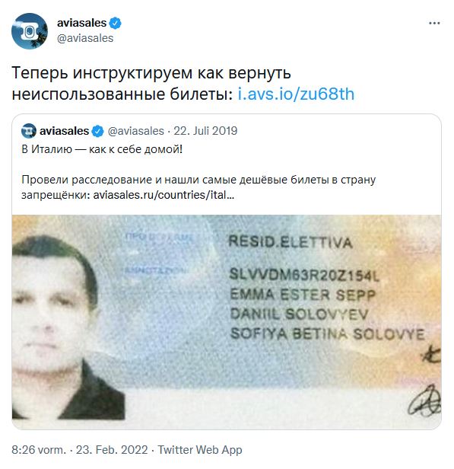This screenshot has width=454, height=469.
Task: Click the verified badge next to aviasales
Action: (115, 23)
